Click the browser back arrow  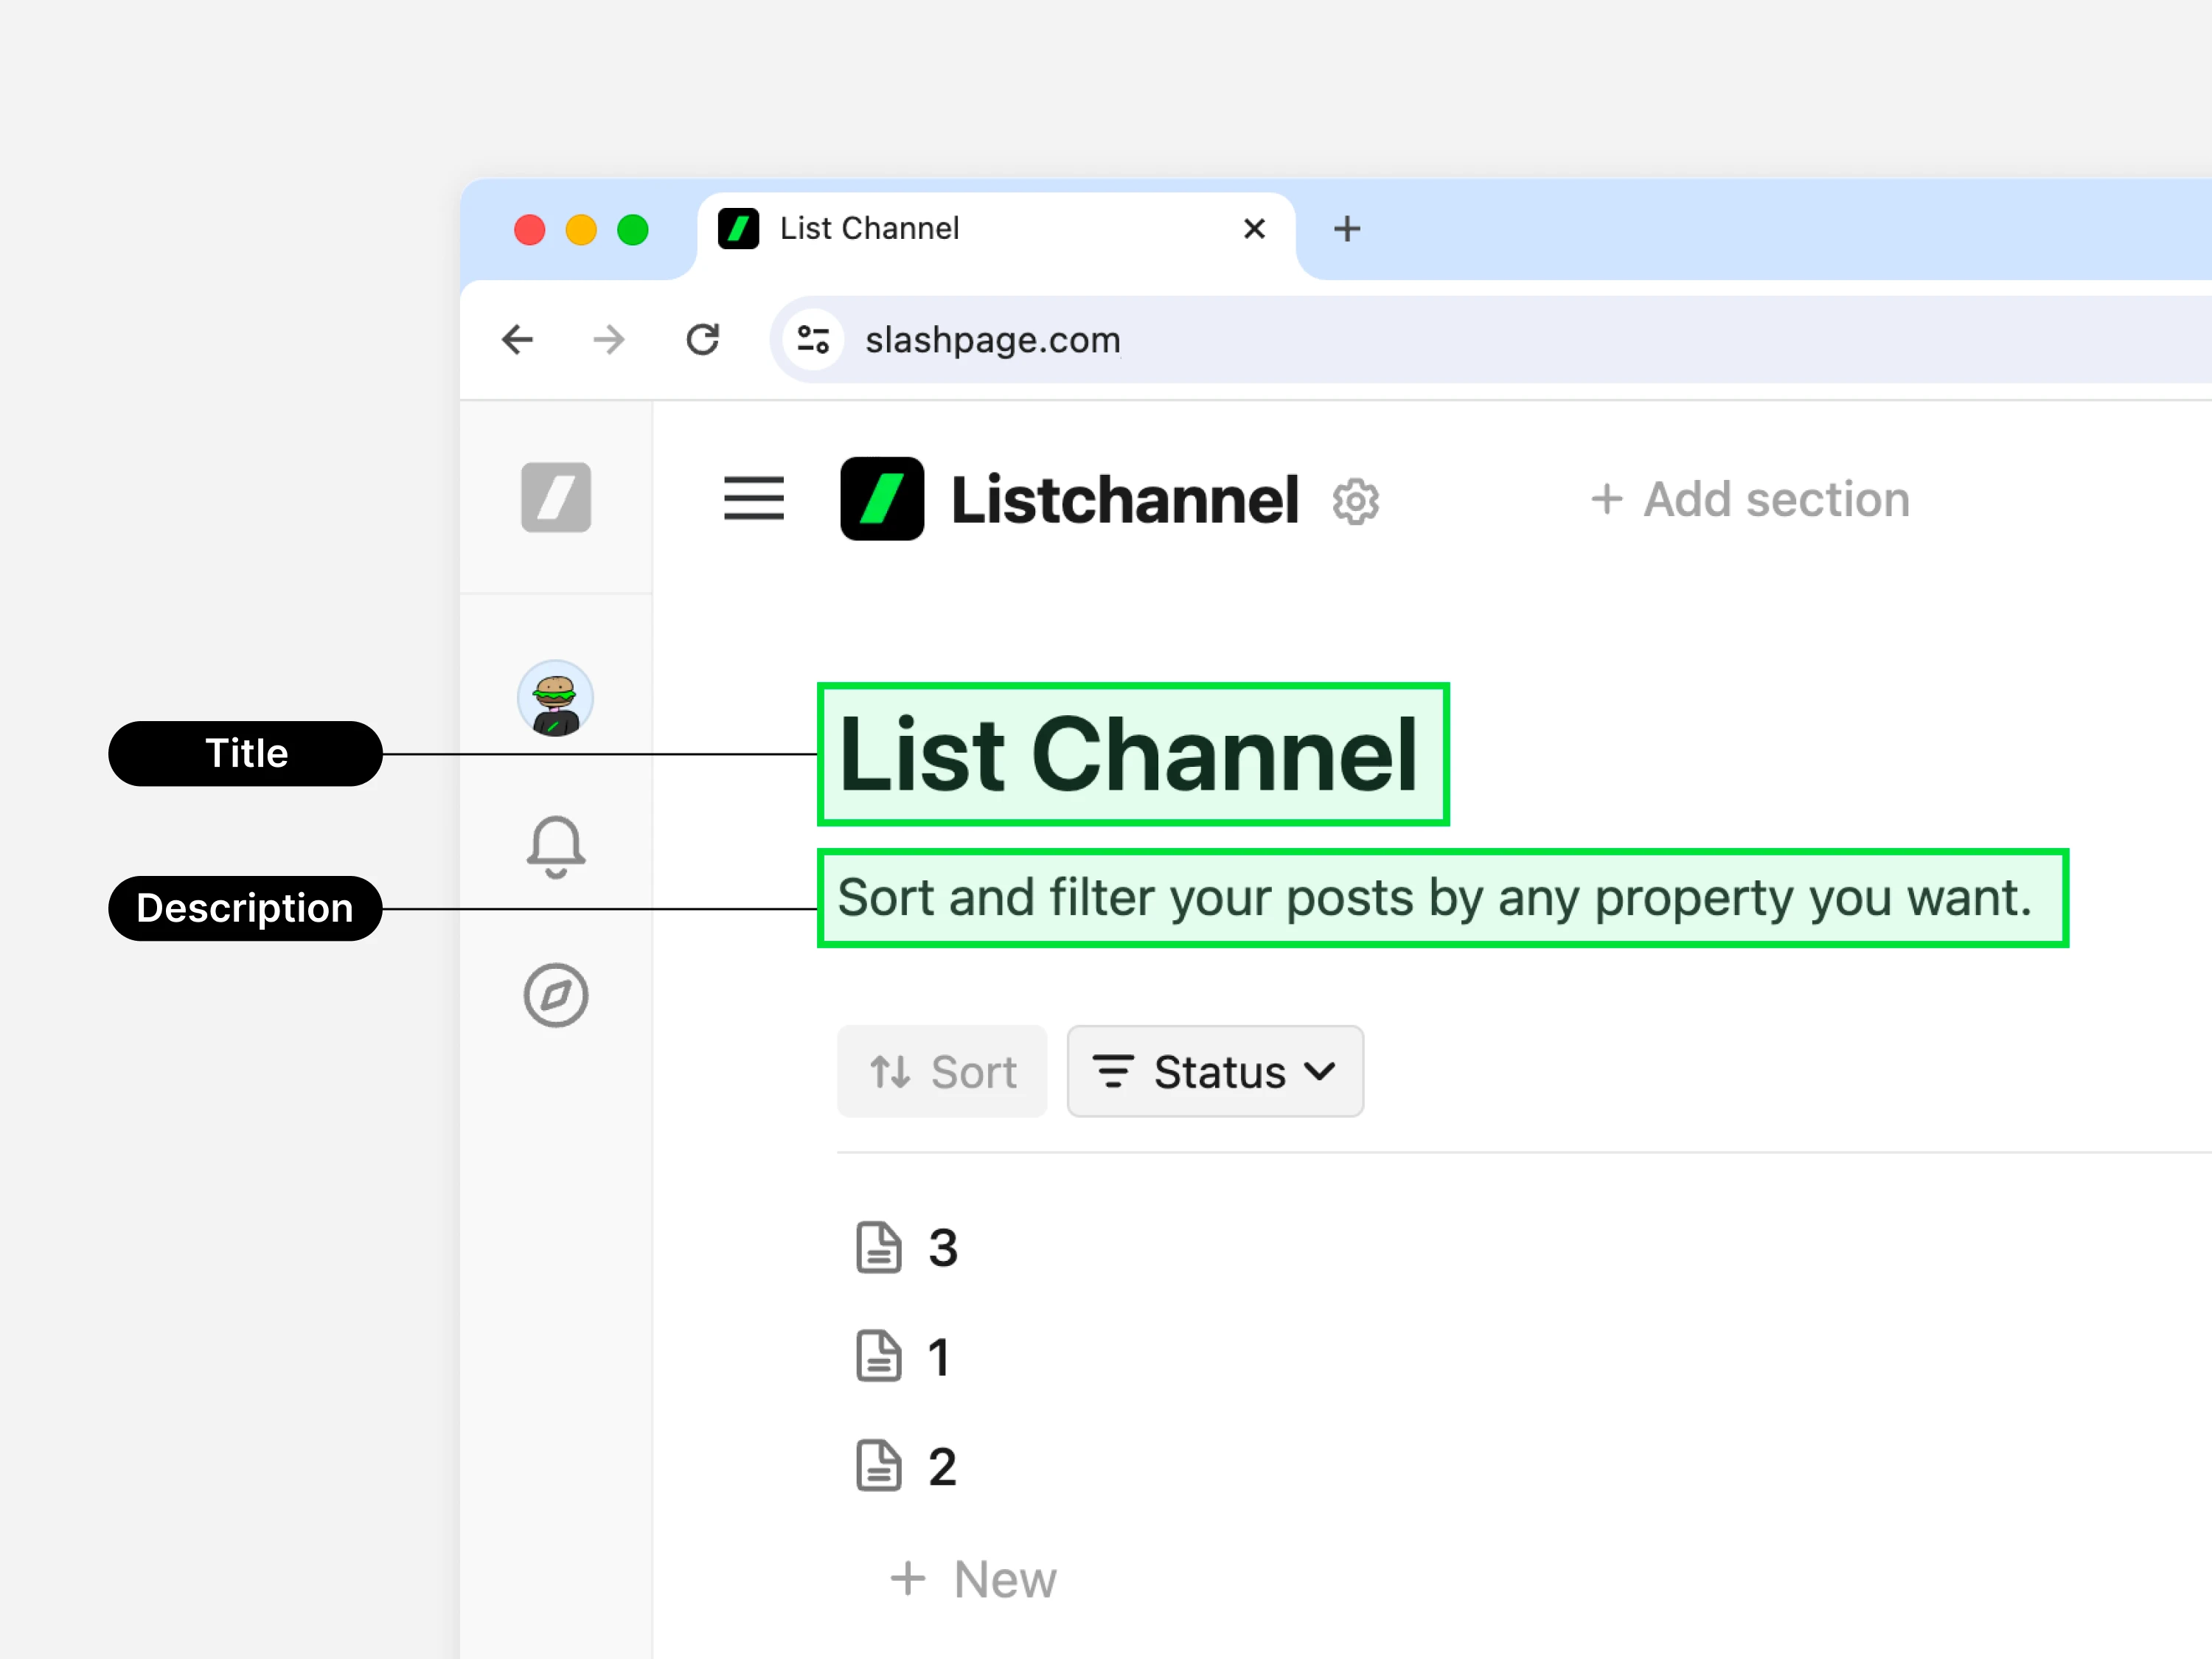tap(517, 340)
